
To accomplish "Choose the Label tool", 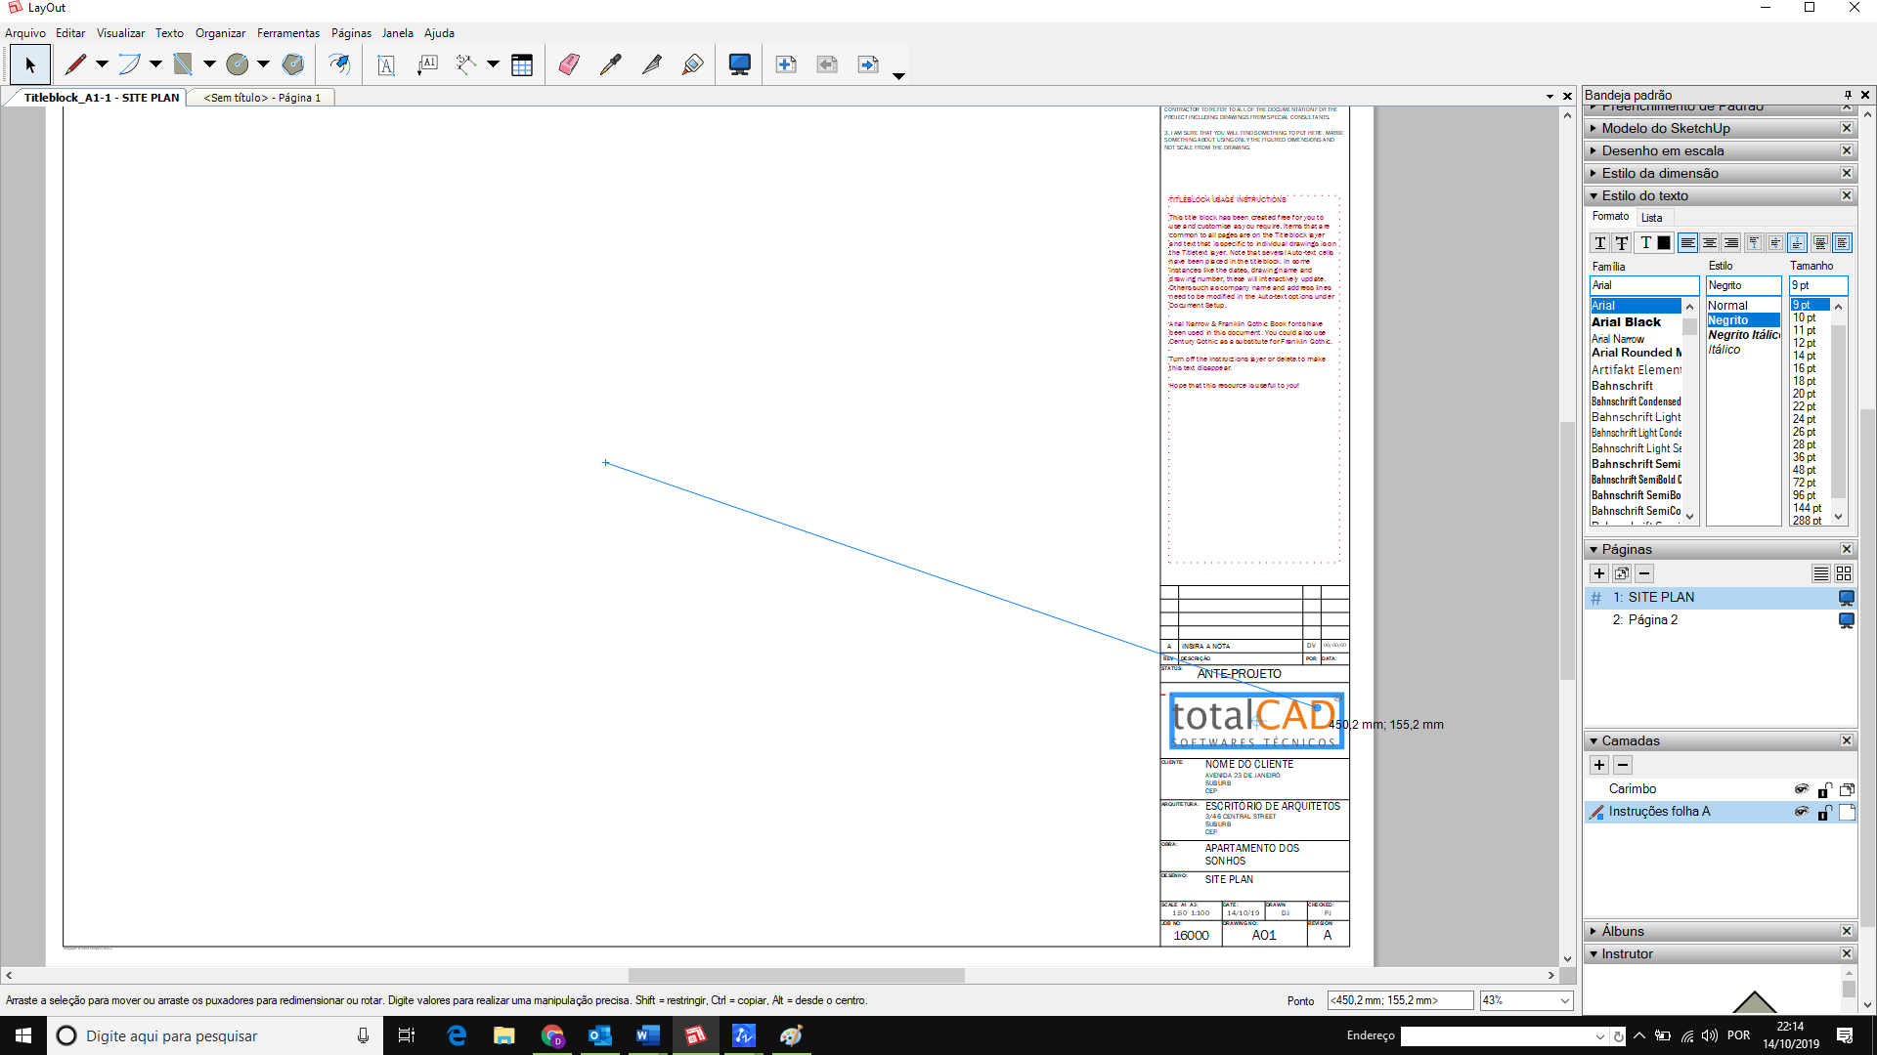I will point(427,64).
